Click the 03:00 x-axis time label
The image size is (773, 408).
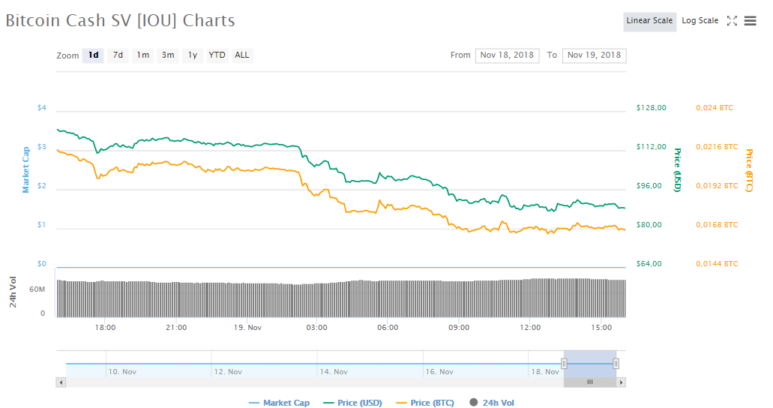[x=316, y=328]
